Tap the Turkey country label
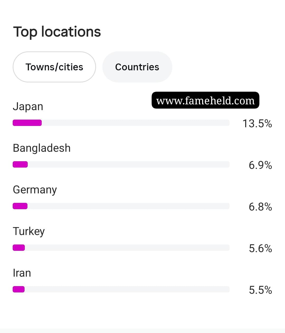 29,232
